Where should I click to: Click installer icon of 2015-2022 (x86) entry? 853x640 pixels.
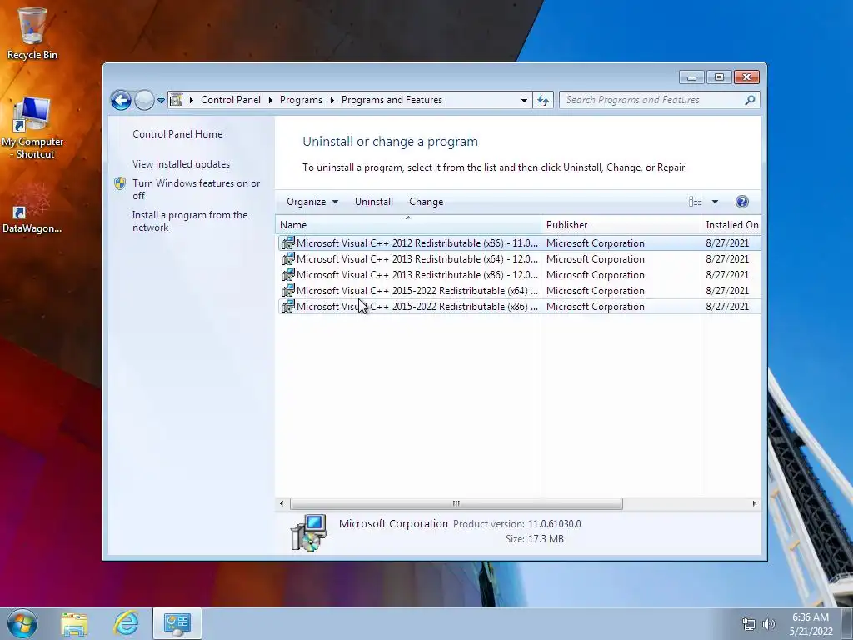coord(287,306)
